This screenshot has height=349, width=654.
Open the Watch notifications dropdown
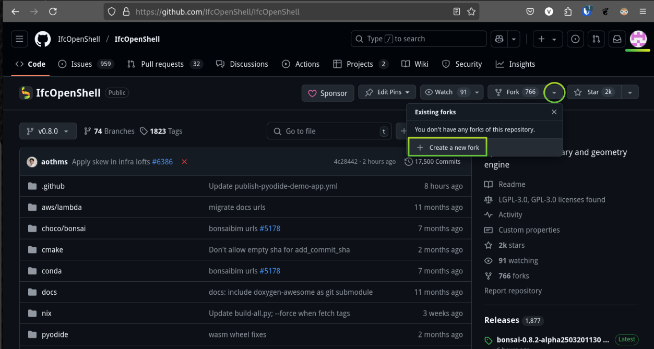(x=452, y=92)
